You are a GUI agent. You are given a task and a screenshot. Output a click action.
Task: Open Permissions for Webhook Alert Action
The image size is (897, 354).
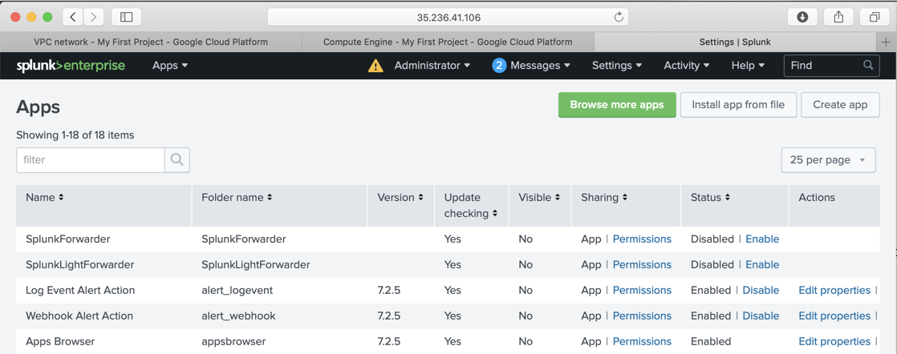pos(642,316)
